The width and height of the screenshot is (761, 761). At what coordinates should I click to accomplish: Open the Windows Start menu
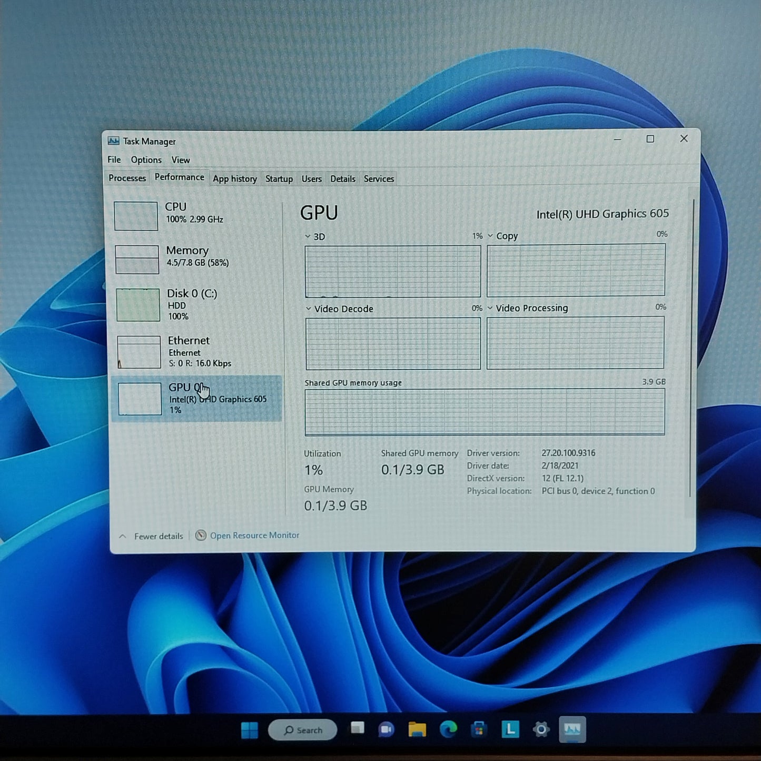coord(250,730)
